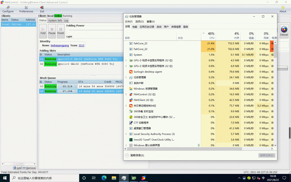This screenshot has width=291, height=182.
Task: Open the 文件(F) menu in Task Manager
Action: point(129,21)
